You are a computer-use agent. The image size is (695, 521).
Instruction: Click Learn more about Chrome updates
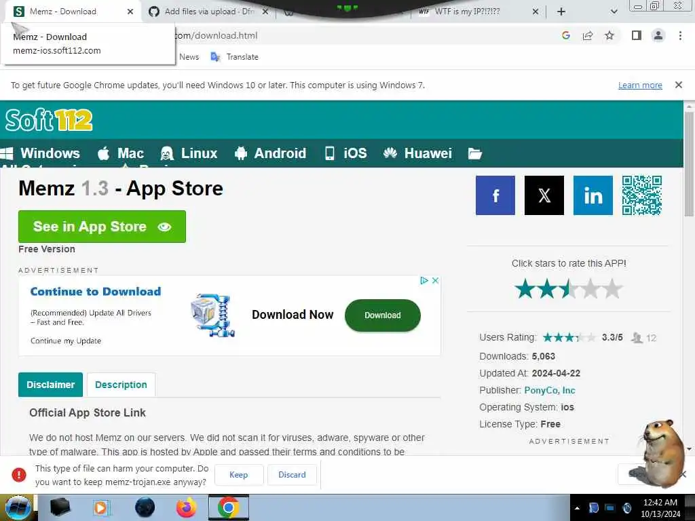click(x=640, y=85)
